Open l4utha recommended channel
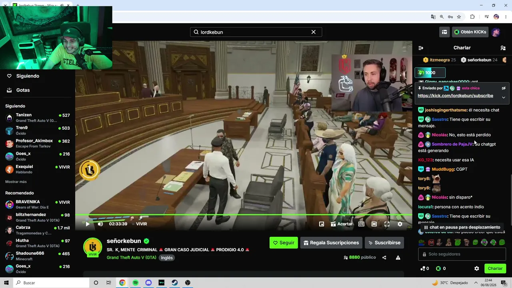 pyautogui.click(x=38, y=243)
